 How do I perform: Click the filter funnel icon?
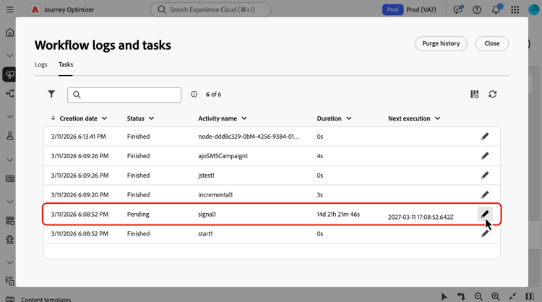51,95
